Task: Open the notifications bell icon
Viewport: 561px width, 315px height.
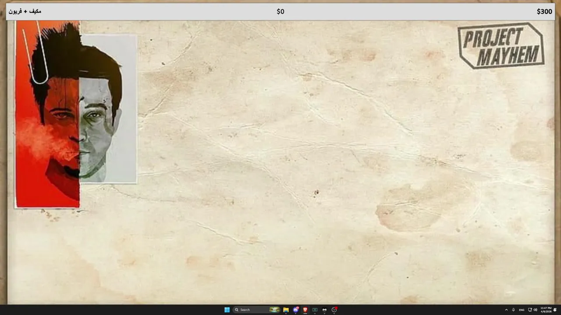Action: click(555, 310)
